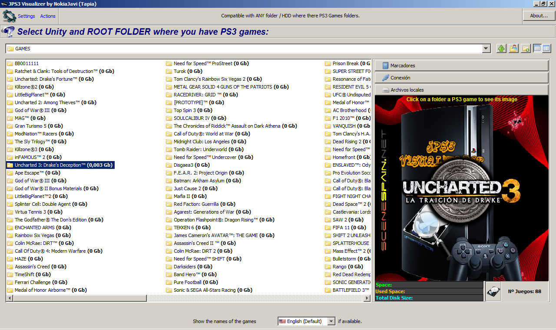Expand the Marcadores panel
The width and height of the screenshot is (556, 330).
(x=461, y=66)
